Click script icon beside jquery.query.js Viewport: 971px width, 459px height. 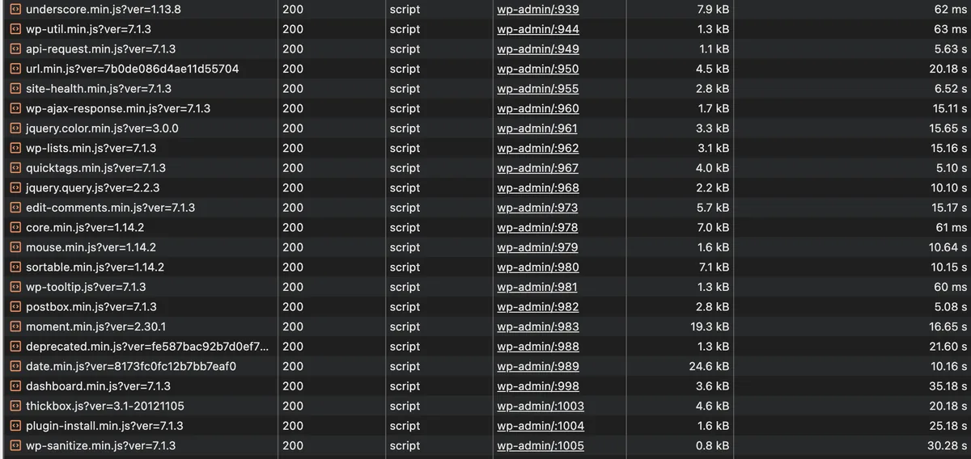tap(15, 188)
